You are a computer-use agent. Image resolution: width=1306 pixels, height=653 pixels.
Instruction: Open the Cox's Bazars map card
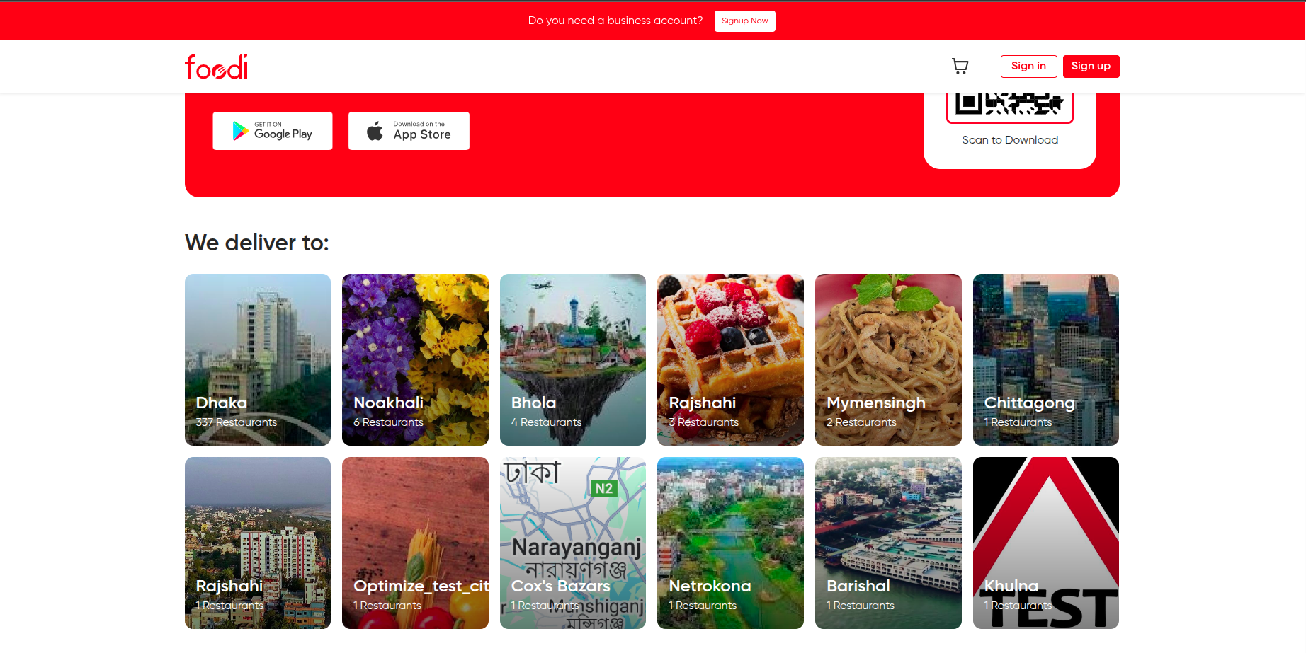[x=573, y=543]
